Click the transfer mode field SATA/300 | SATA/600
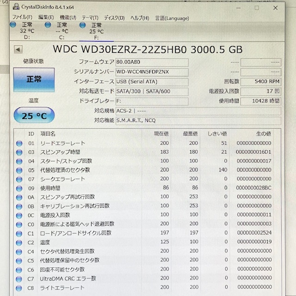Image resolution: width=296 pixels, height=296 pixels. click(x=152, y=92)
